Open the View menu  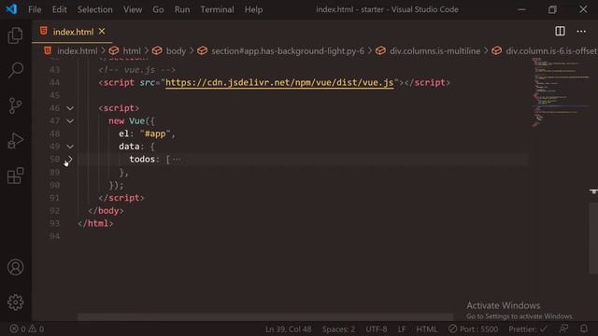133,9
